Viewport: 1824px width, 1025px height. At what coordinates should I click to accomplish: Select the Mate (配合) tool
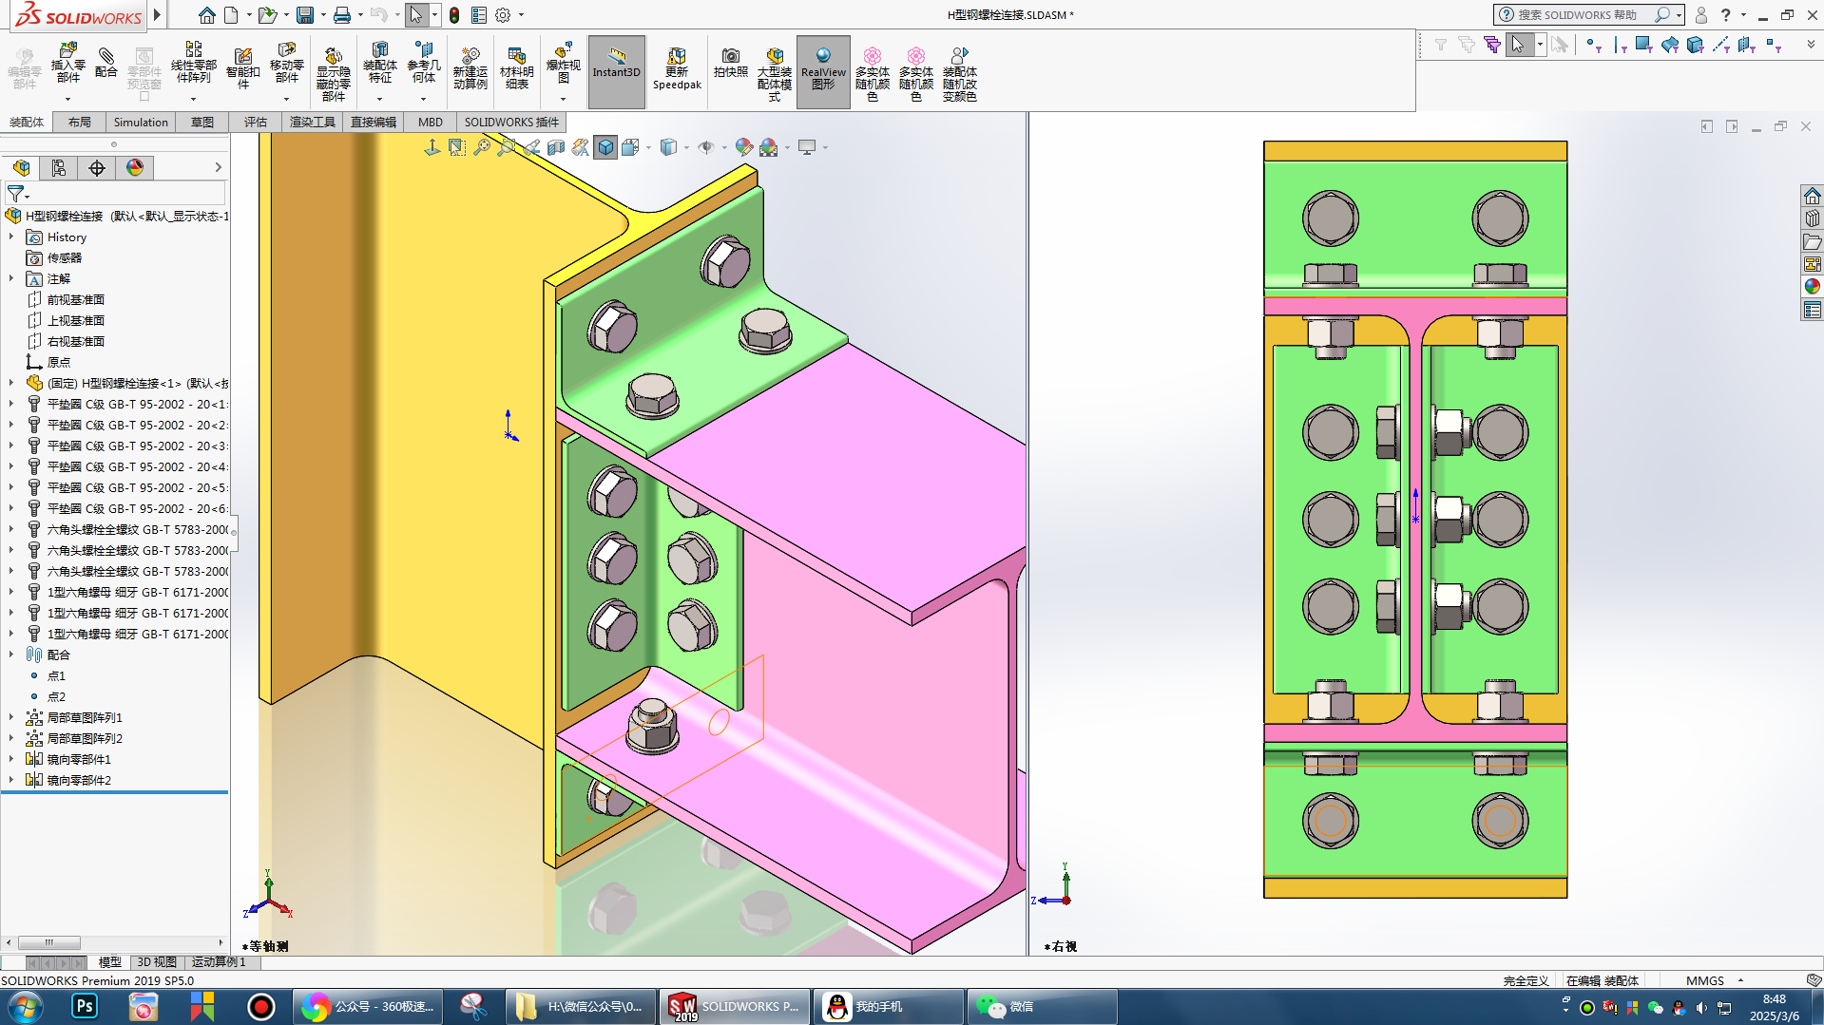[x=106, y=63]
